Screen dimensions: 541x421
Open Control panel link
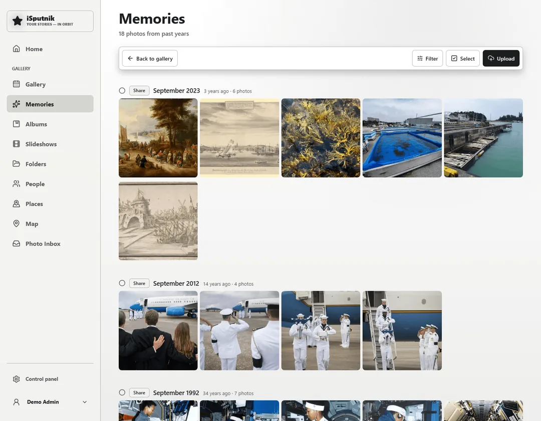pyautogui.click(x=50, y=379)
